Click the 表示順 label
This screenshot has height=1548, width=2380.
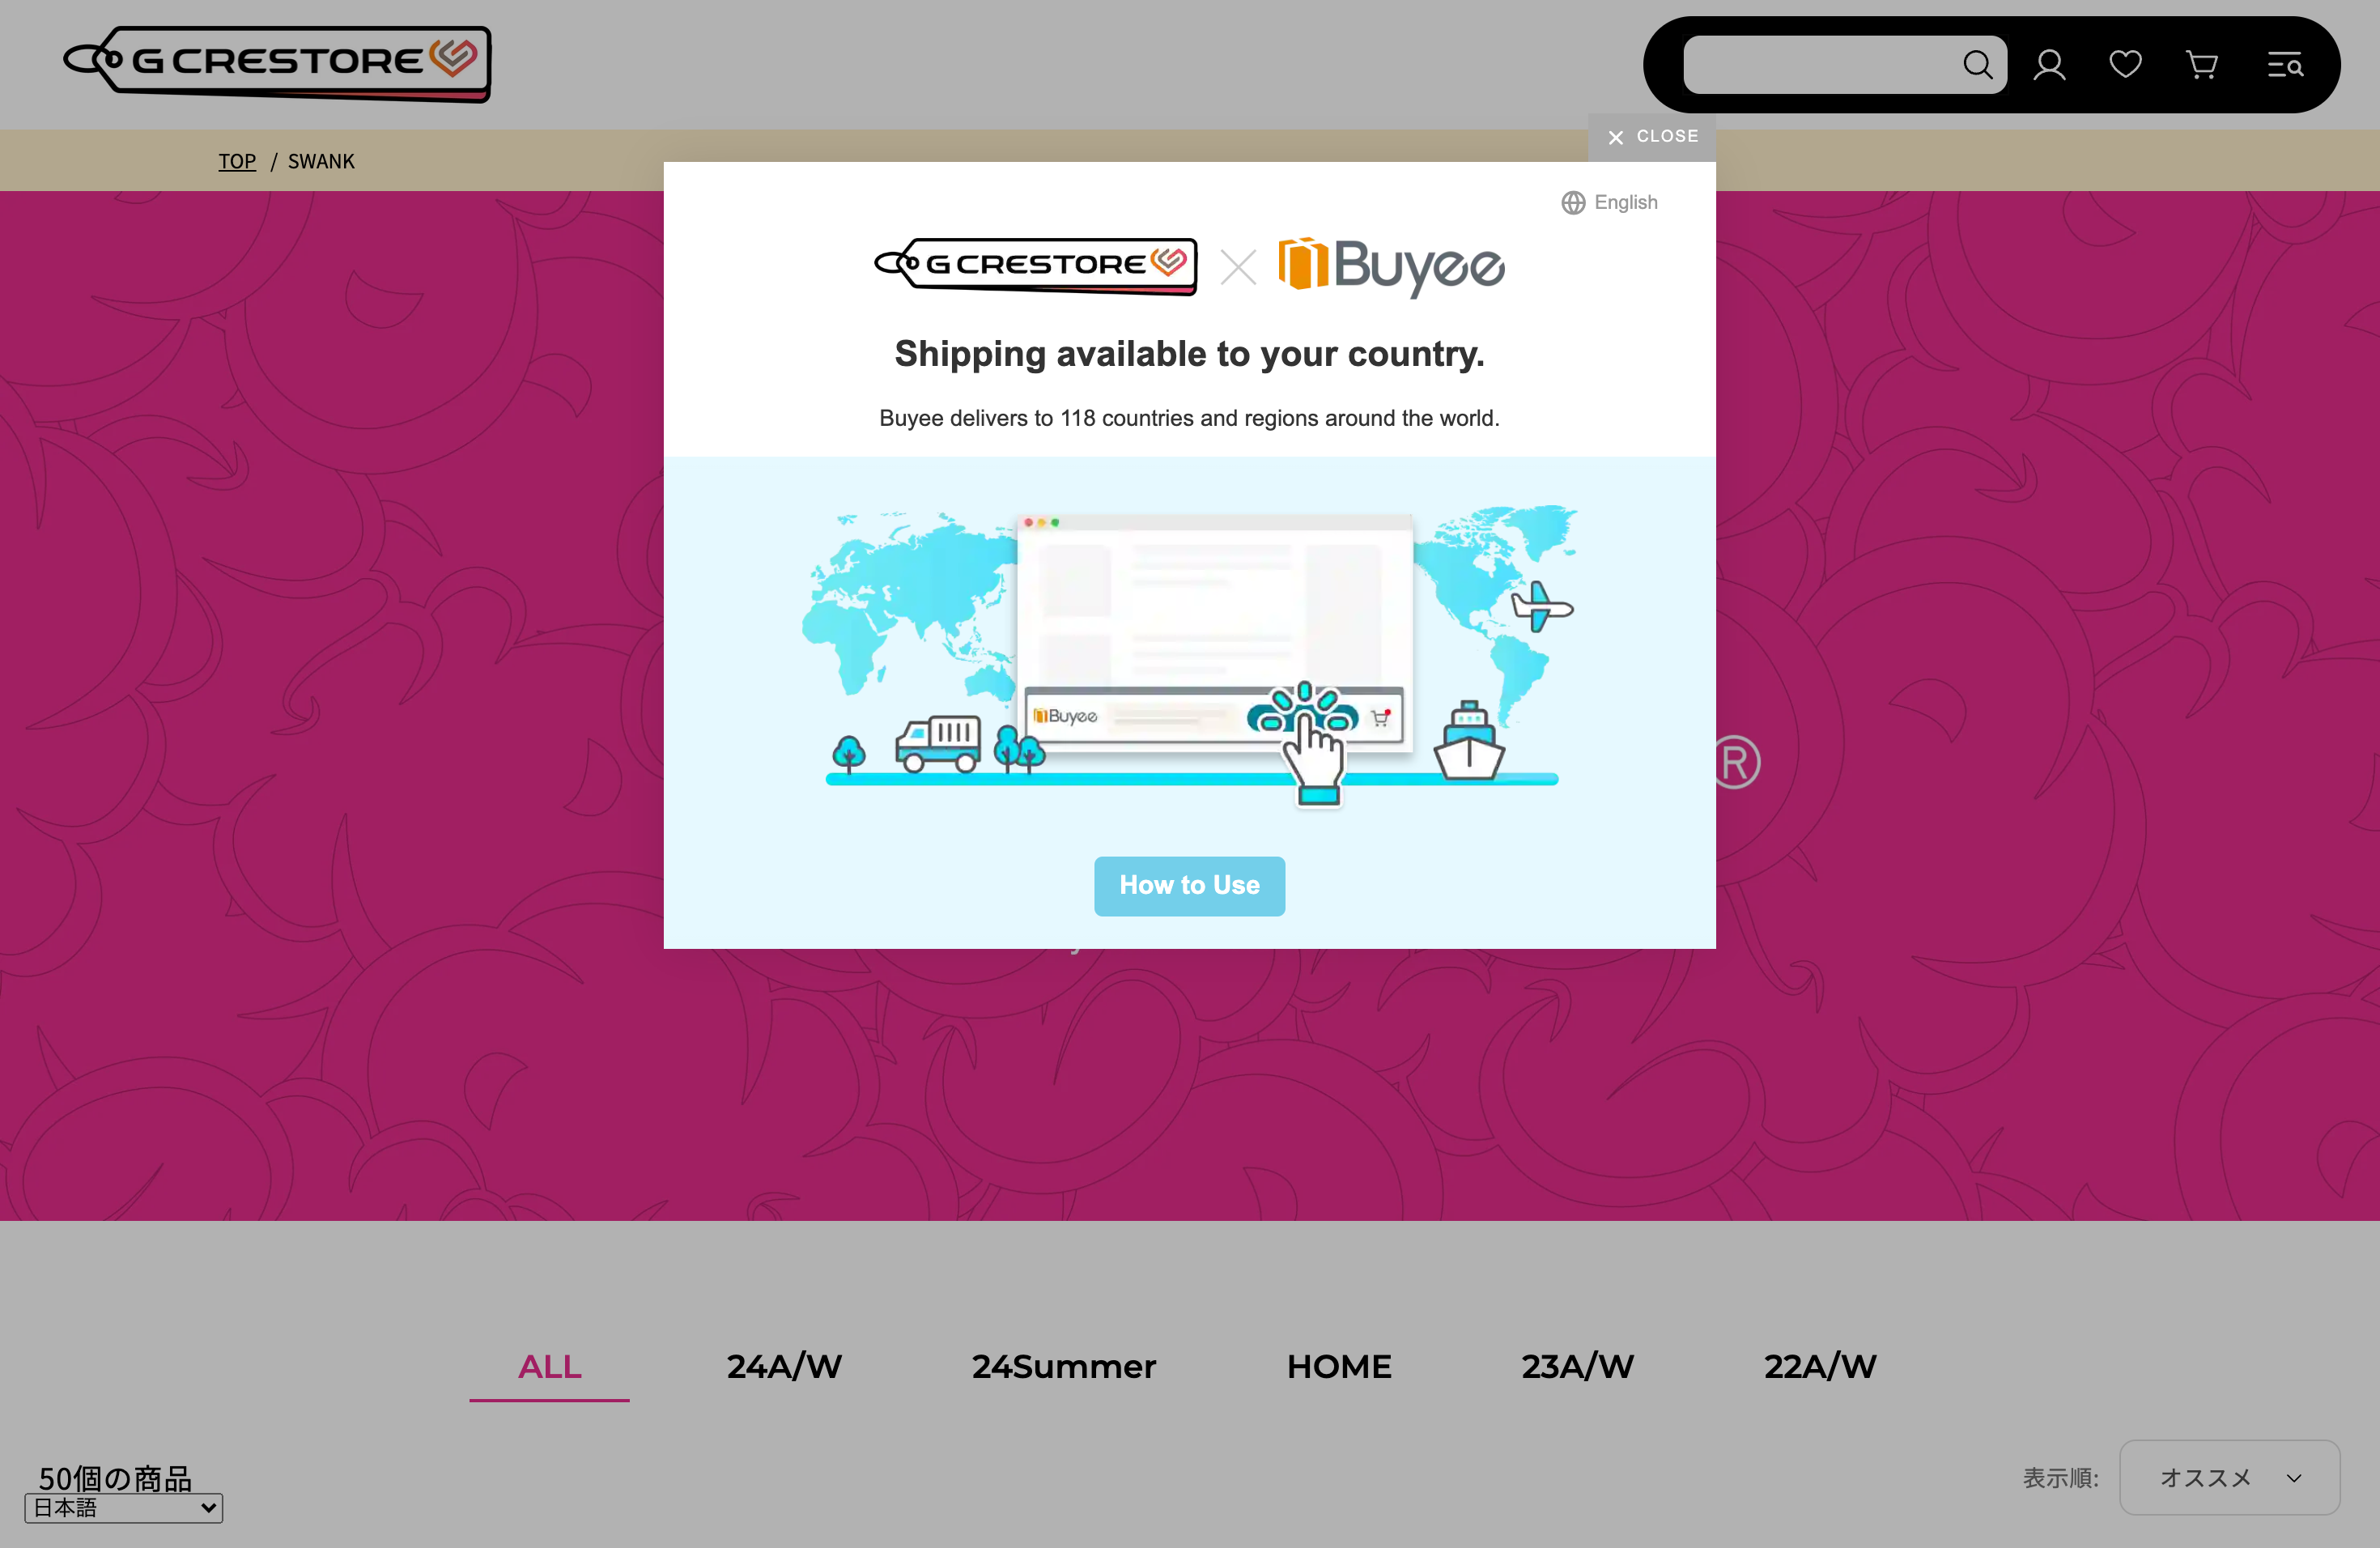(2060, 1478)
